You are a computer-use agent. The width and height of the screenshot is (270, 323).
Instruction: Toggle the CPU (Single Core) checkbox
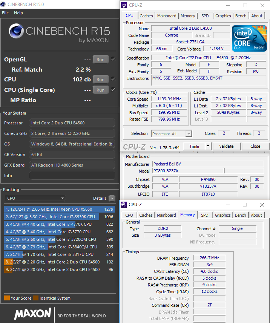tap(113, 90)
